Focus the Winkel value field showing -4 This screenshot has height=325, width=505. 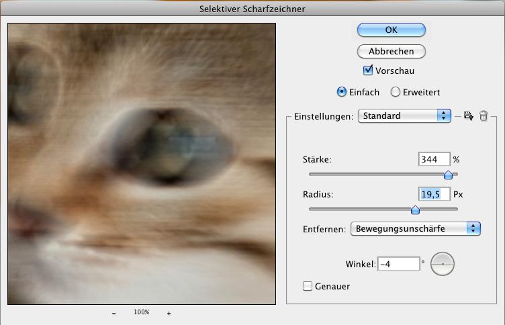[399, 264]
